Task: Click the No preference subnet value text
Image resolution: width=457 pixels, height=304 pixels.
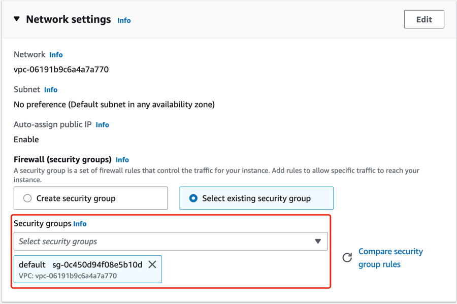Action: click(114, 105)
